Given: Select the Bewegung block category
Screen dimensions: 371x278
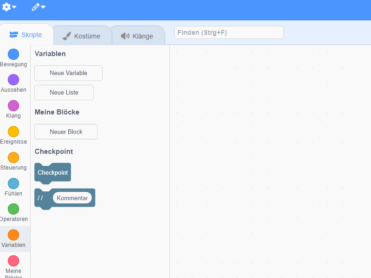Looking at the screenshot, I should pyautogui.click(x=13, y=58).
